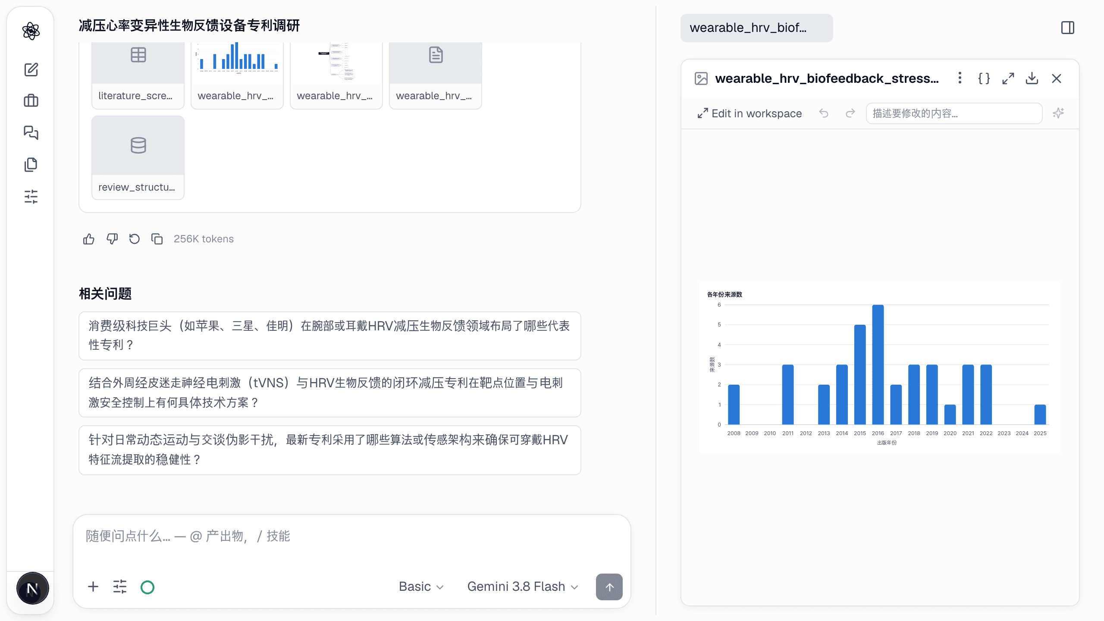This screenshot has height=621, width=1104.
Task: Open review_structu... database artifact
Action: 138,157
